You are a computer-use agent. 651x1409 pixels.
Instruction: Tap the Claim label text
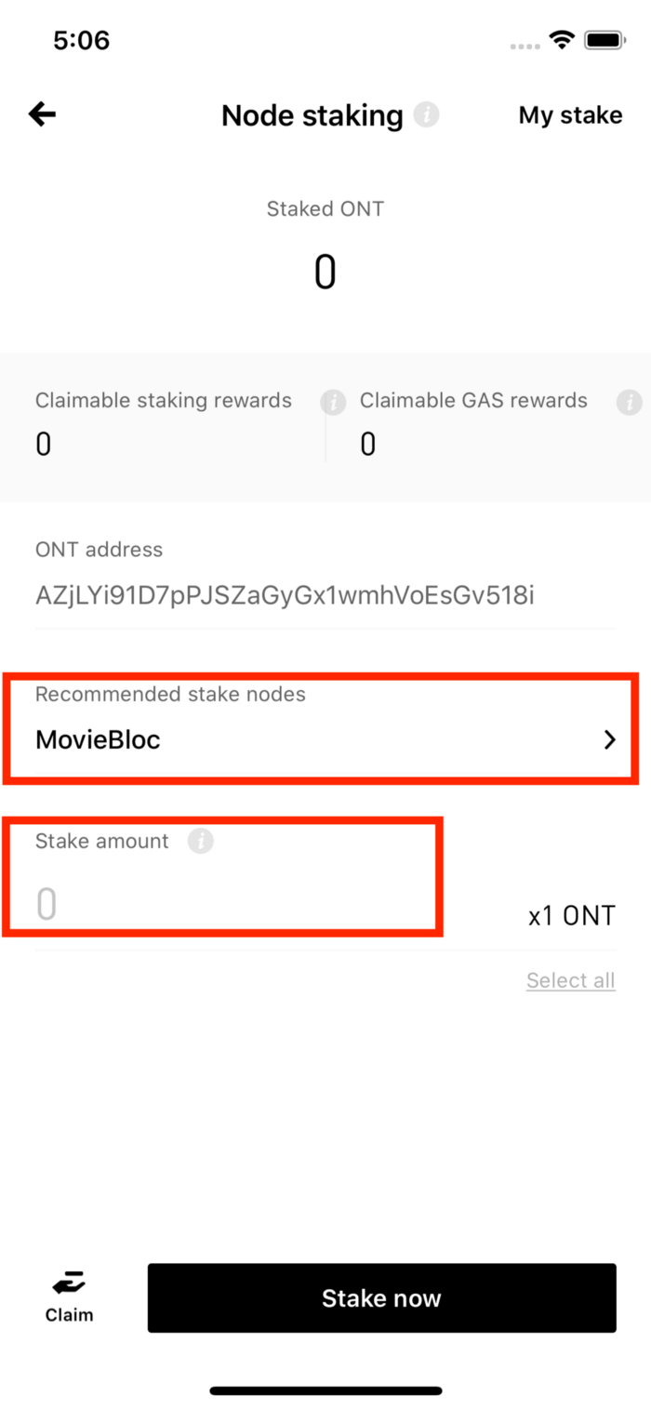pos(69,1315)
